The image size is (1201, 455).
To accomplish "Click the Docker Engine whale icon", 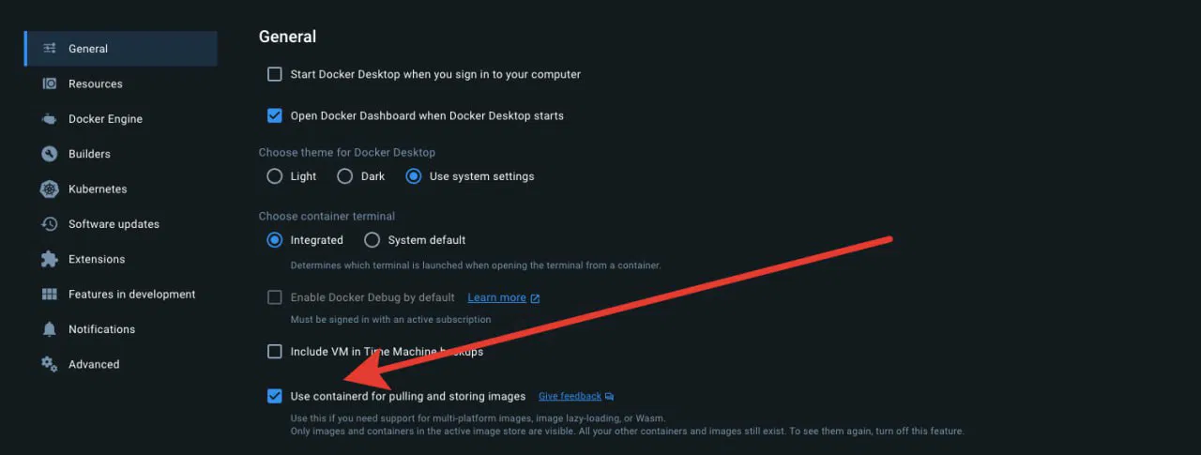I will click(x=50, y=119).
